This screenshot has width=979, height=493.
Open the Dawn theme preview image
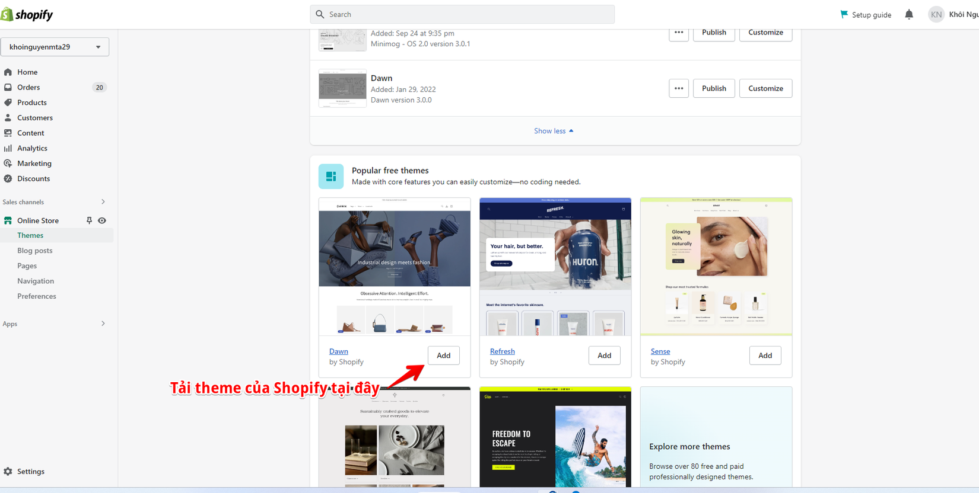click(395, 267)
